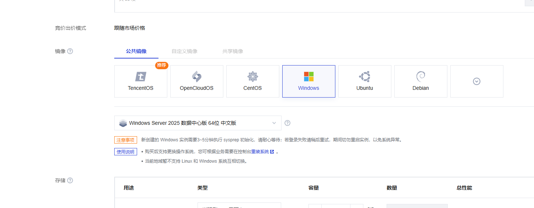
Task: Click the 容量 column header
Action: (314, 188)
